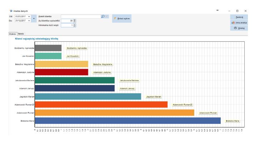This screenshot has height=142, width=264.
Task: Increase Ilu klientów wyświetlić value
Action: [75, 20]
